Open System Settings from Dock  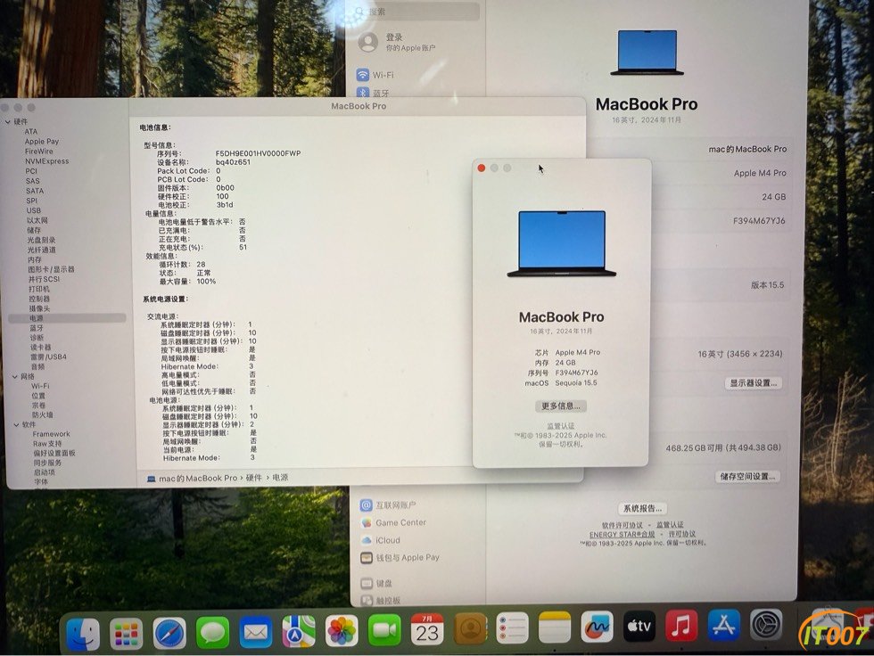point(766,624)
